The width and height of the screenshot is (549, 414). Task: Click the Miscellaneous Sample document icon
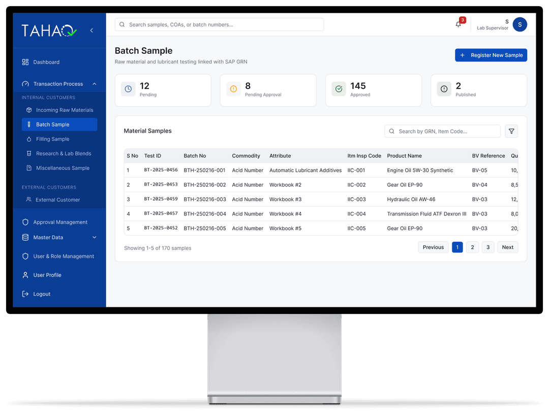coord(29,168)
